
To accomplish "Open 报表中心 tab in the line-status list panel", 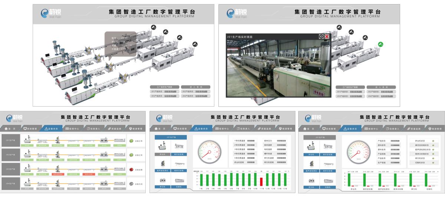I will pyautogui.click(x=73, y=129).
